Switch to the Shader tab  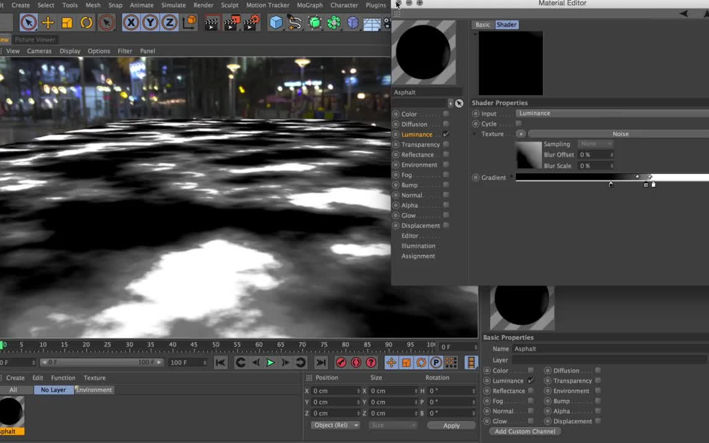pos(507,25)
